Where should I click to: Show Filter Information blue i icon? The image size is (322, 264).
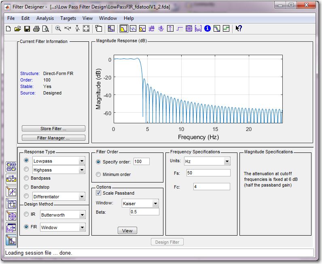pyautogui.click(x=208, y=28)
